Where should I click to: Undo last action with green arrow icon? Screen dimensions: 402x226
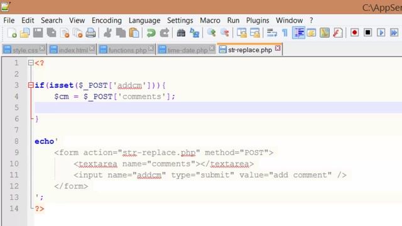pos(151,33)
